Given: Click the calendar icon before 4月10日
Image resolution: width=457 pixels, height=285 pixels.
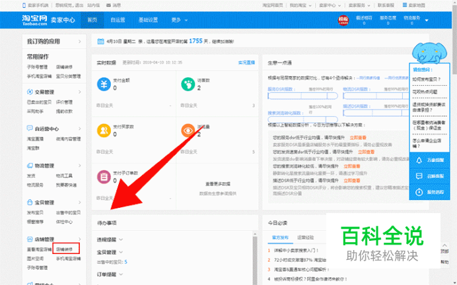Looking at the screenshot, I should (100, 42).
